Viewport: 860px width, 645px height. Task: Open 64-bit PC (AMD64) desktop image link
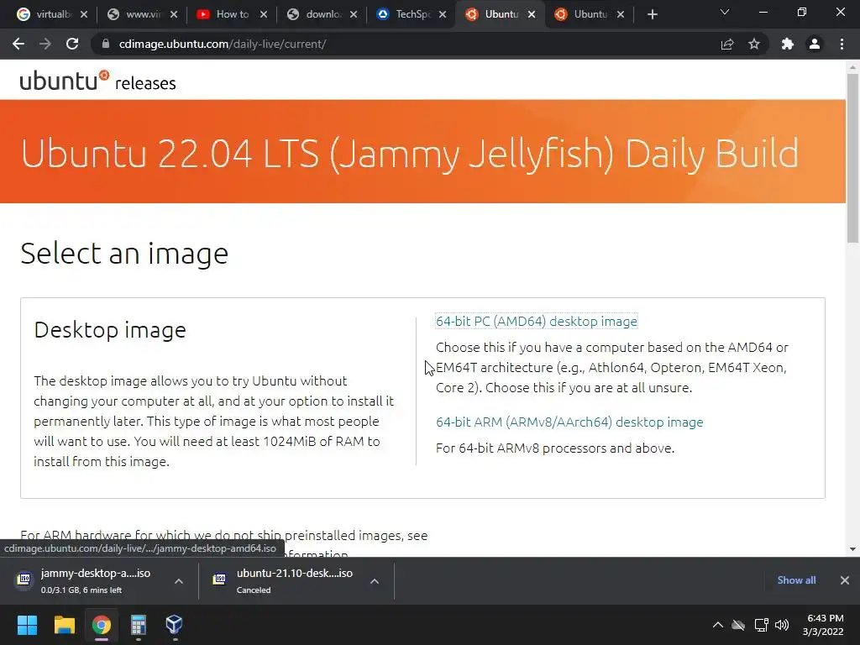pyautogui.click(x=537, y=322)
